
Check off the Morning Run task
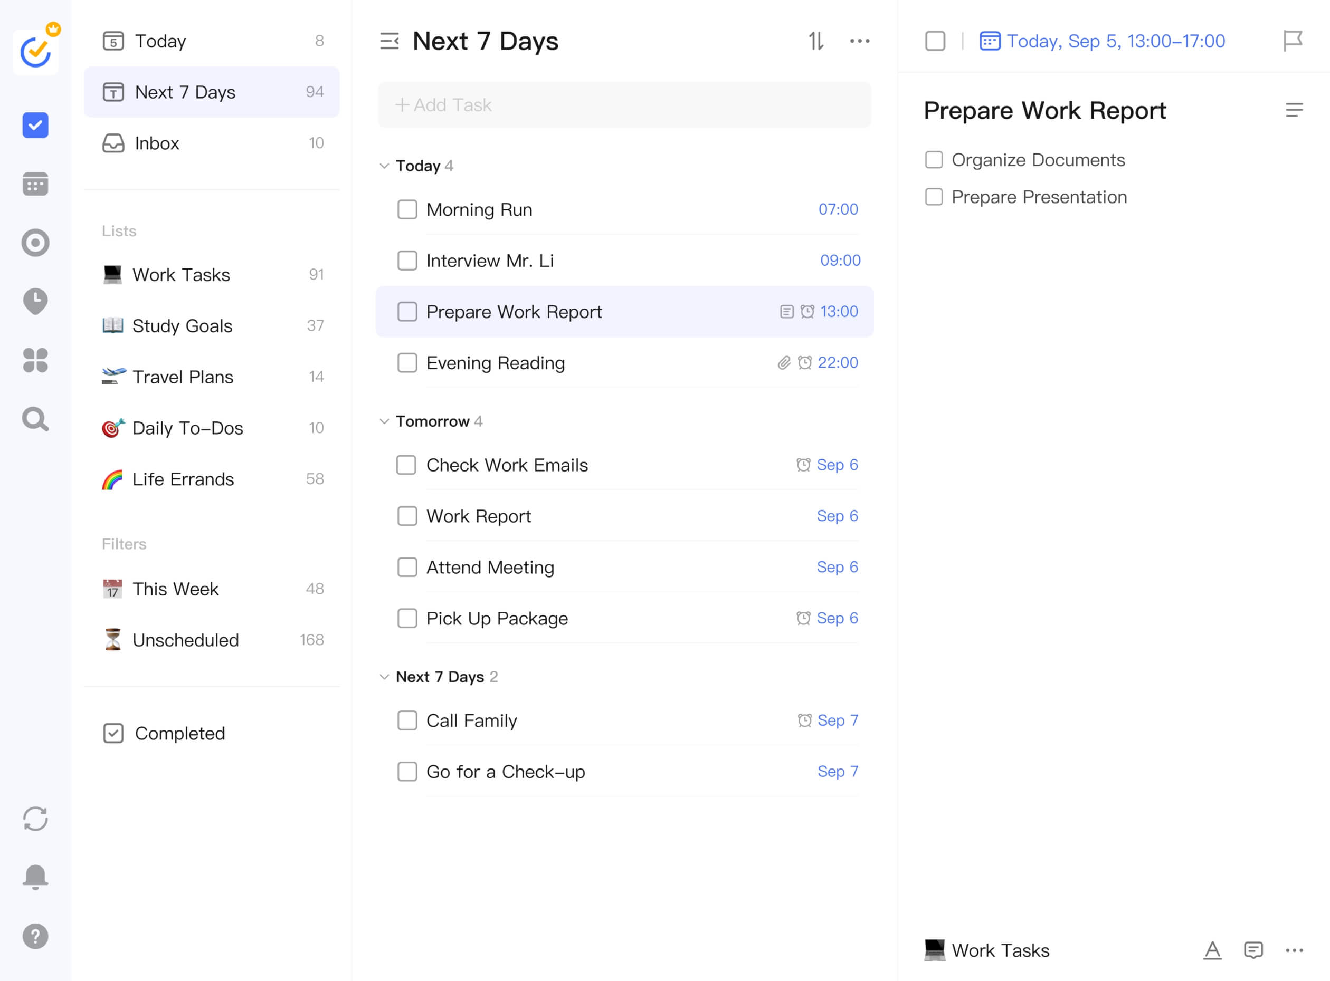coord(407,209)
